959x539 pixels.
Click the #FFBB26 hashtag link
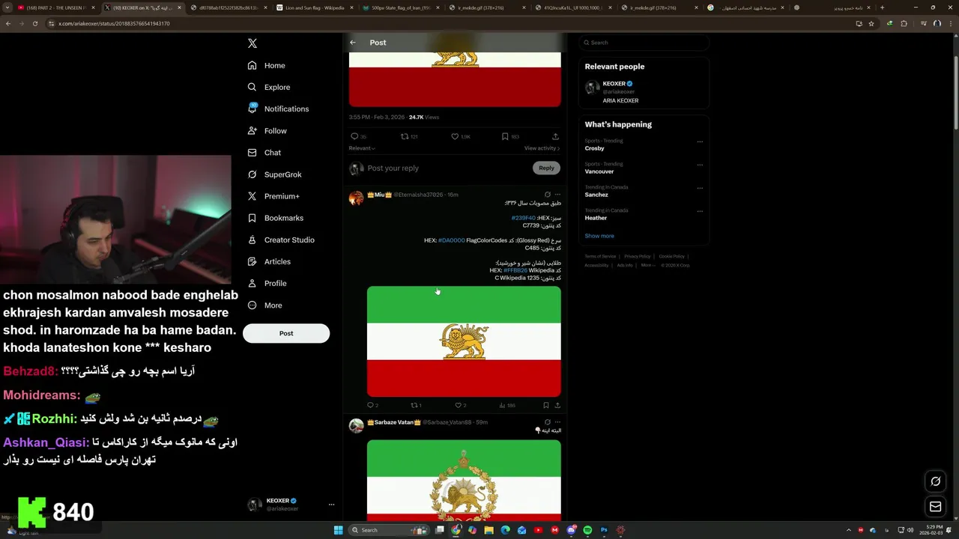coord(515,270)
